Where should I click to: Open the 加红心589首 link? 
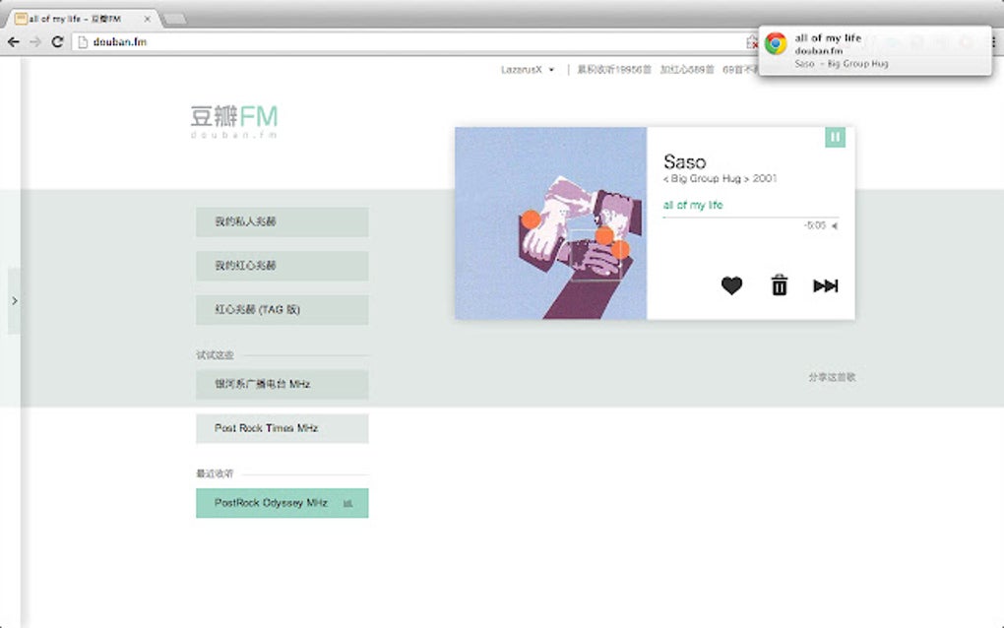click(687, 69)
